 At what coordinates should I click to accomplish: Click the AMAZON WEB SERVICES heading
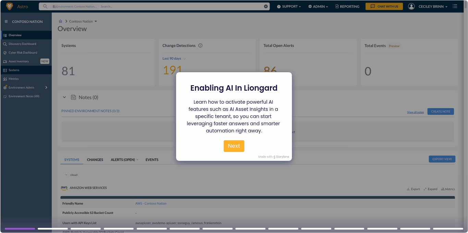(x=88, y=188)
